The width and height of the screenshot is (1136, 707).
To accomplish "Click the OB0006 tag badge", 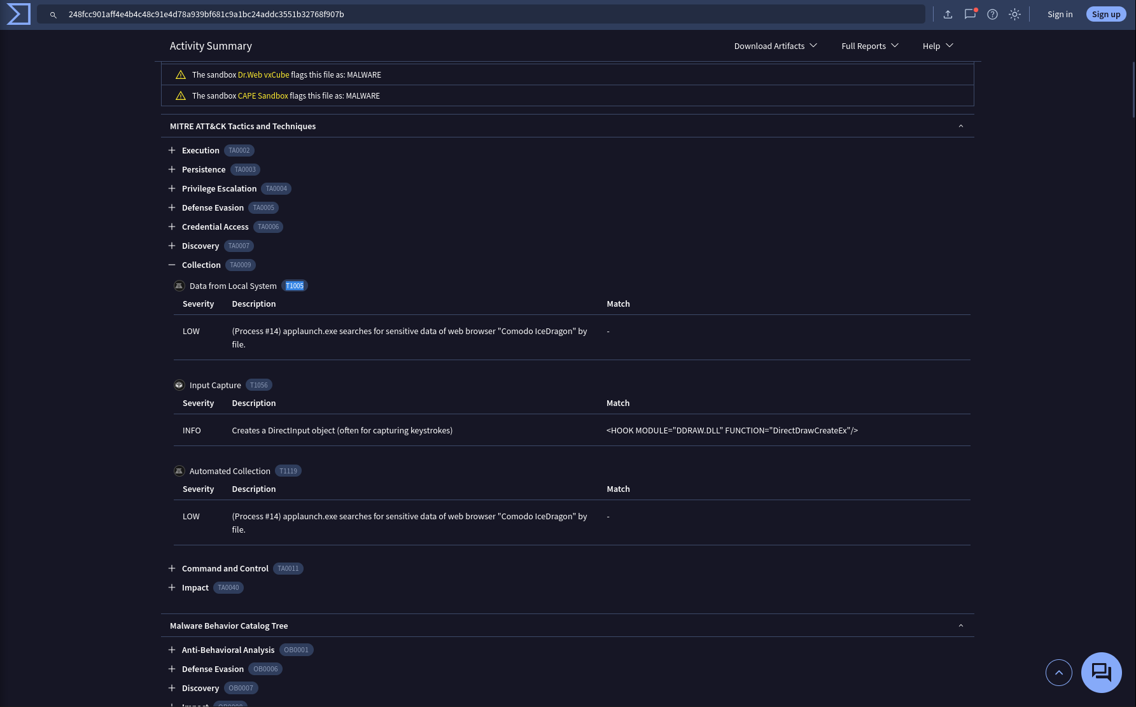I will pos(265,669).
